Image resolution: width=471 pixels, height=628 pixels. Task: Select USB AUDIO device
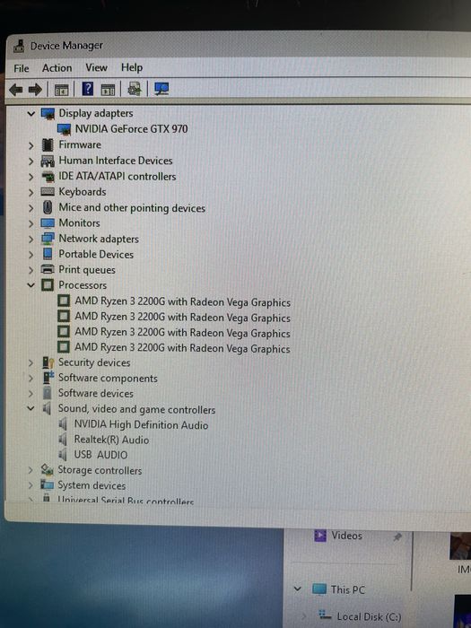tap(100, 455)
